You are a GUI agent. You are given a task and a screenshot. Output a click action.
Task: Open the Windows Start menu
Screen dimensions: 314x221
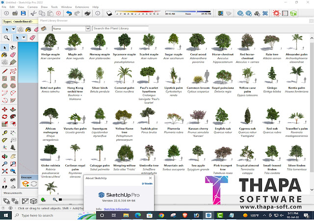(x=6, y=216)
